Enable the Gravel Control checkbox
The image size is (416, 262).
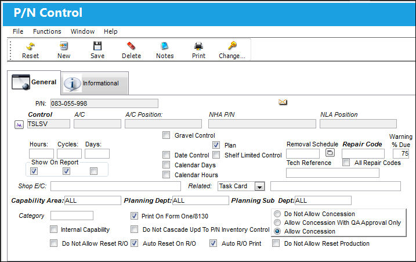(166, 135)
